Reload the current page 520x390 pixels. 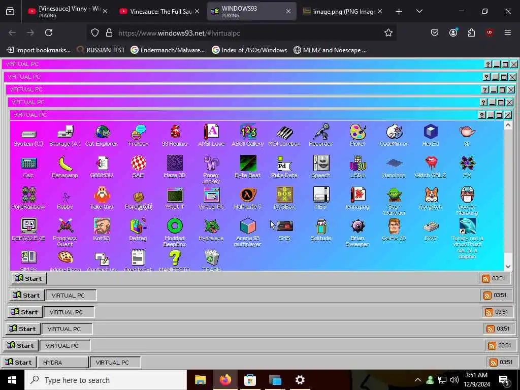tap(49, 33)
